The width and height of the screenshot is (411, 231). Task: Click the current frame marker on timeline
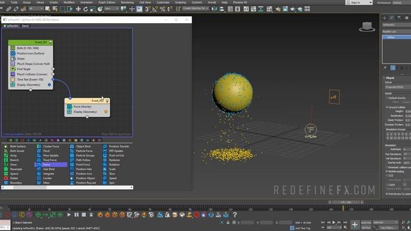pyautogui.click(x=343, y=208)
